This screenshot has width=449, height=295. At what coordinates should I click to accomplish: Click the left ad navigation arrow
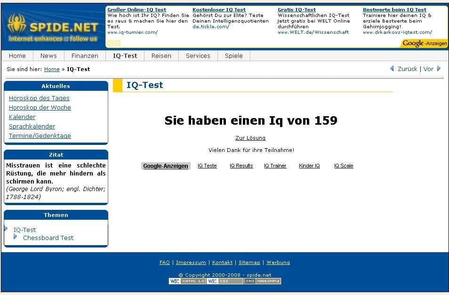coord(110,43)
